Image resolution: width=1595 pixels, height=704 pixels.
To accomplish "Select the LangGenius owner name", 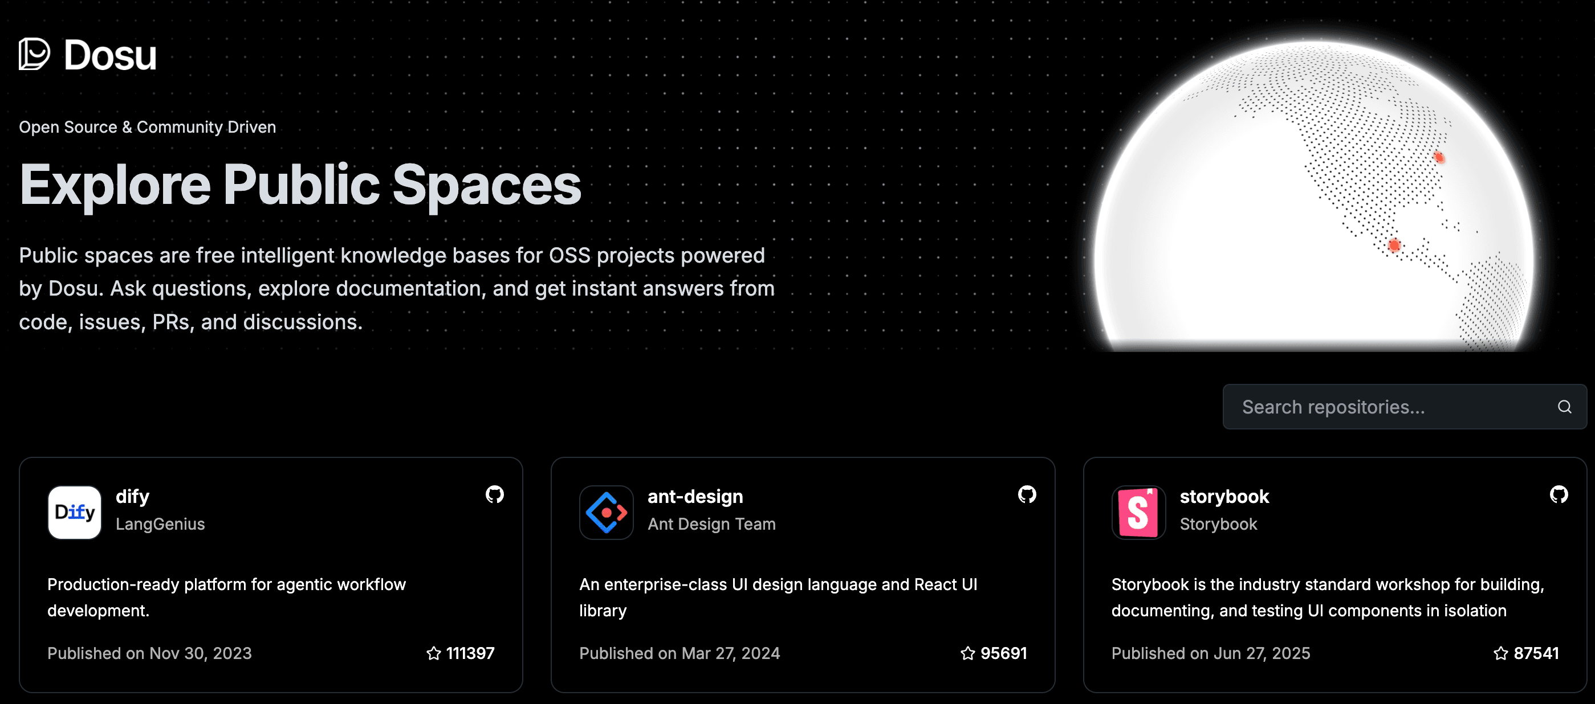I will tap(160, 524).
